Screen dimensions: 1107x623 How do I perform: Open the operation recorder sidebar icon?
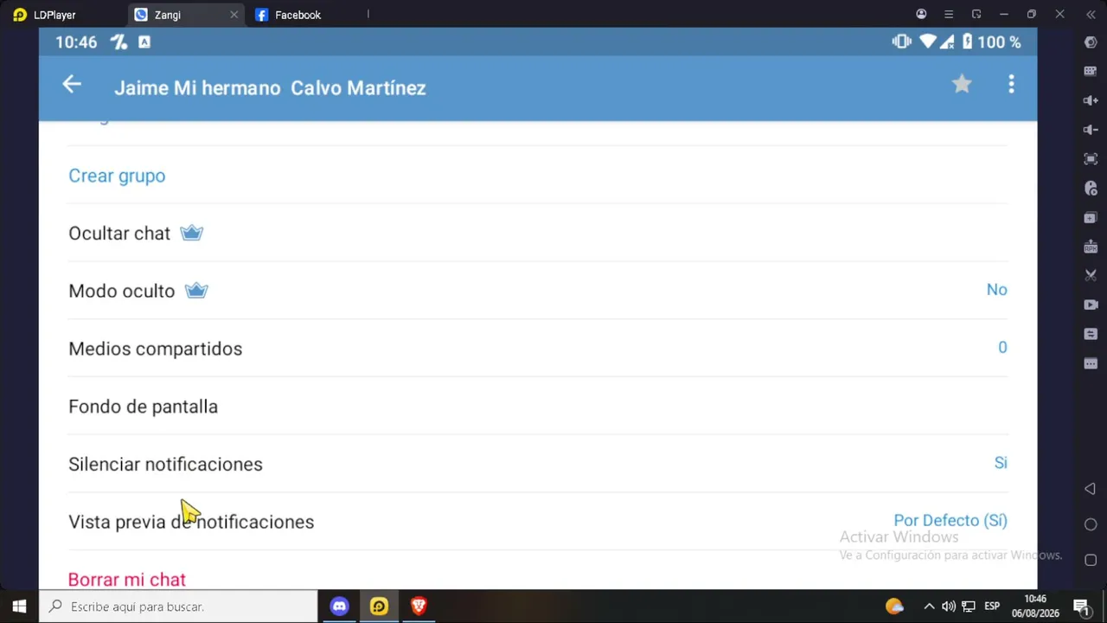click(x=1091, y=189)
